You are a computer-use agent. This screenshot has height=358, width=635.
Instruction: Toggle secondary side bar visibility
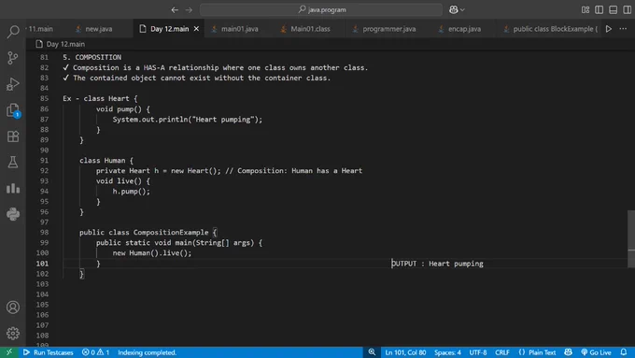(x=627, y=9)
